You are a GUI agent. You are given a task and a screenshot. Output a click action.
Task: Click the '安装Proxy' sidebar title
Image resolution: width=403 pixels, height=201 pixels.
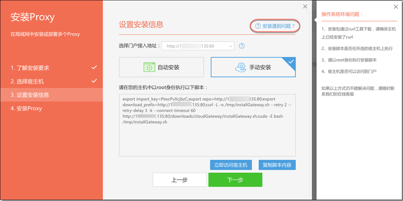pyautogui.click(x=33, y=17)
